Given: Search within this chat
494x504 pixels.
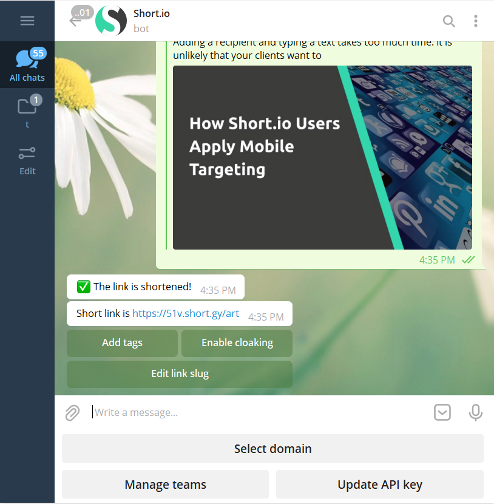Looking at the screenshot, I should [x=448, y=21].
